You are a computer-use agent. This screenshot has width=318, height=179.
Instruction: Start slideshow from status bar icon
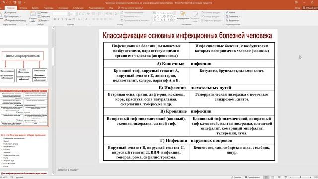tap(286, 177)
